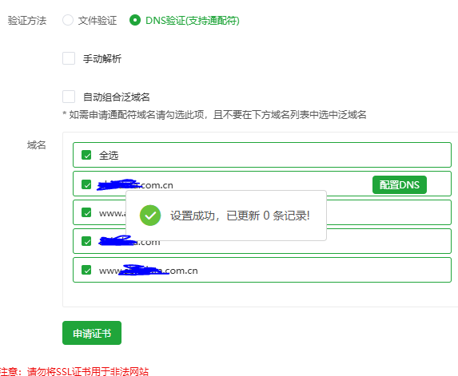The image size is (458, 376).
Task: Select the 文件验证 radio button
Action: (x=68, y=21)
